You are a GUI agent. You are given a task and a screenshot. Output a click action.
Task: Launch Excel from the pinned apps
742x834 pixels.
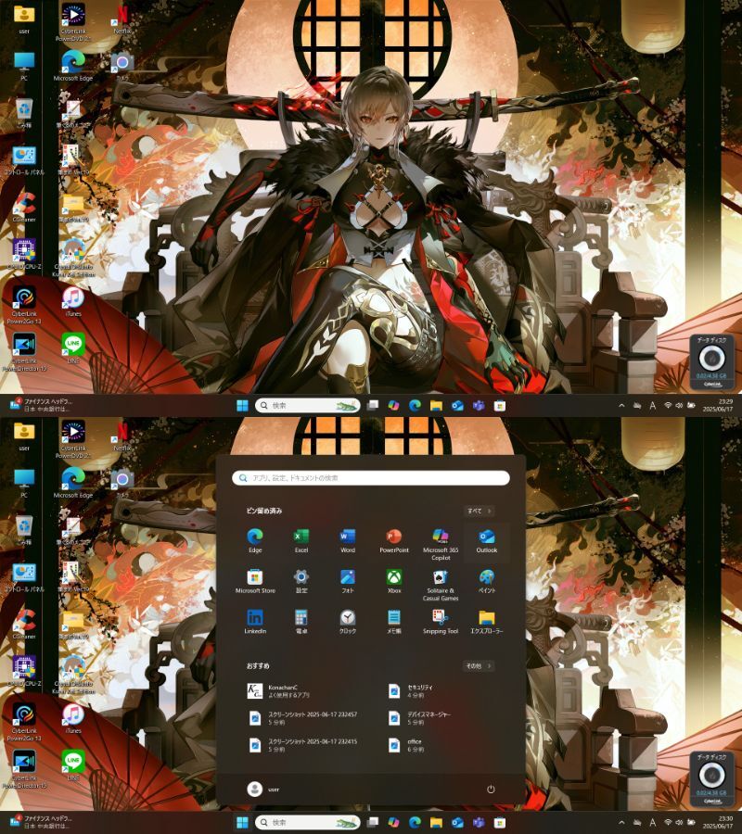301,540
